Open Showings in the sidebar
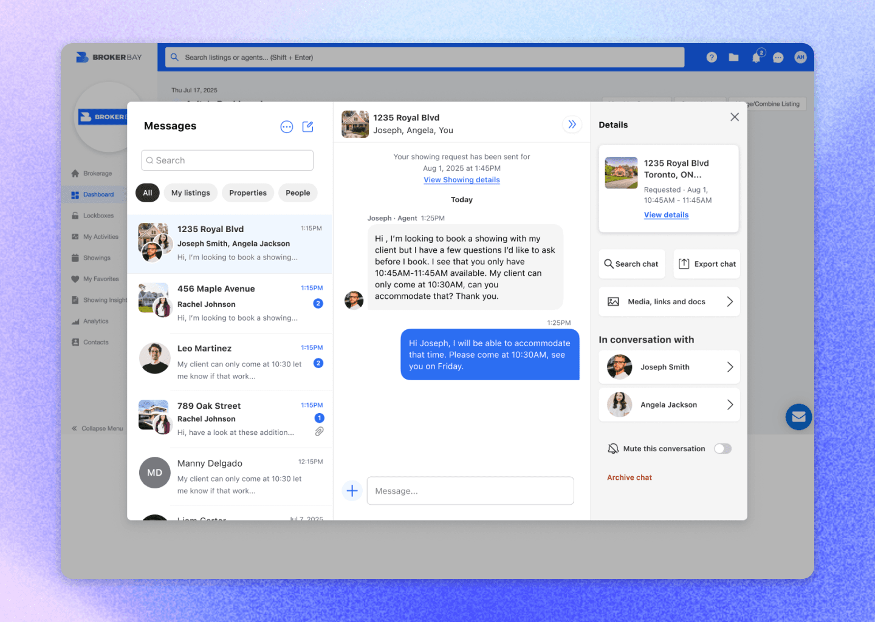875x622 pixels. coord(91,258)
